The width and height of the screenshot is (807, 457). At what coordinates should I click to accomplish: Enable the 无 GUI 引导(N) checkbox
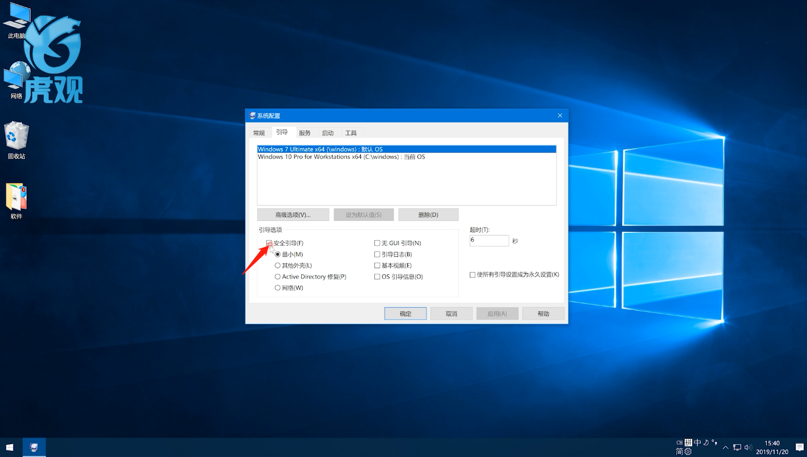click(x=377, y=243)
